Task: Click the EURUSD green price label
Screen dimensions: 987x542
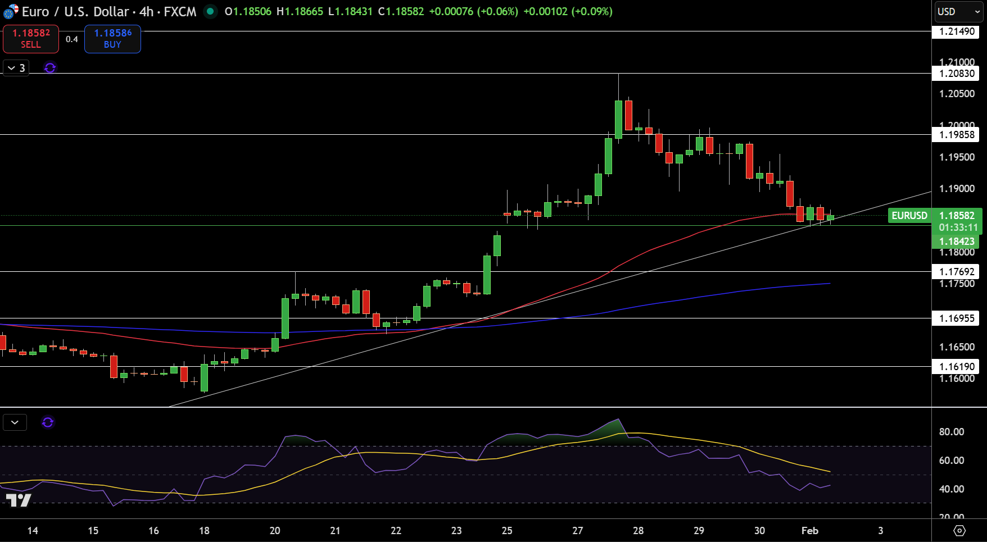Action: pos(909,216)
